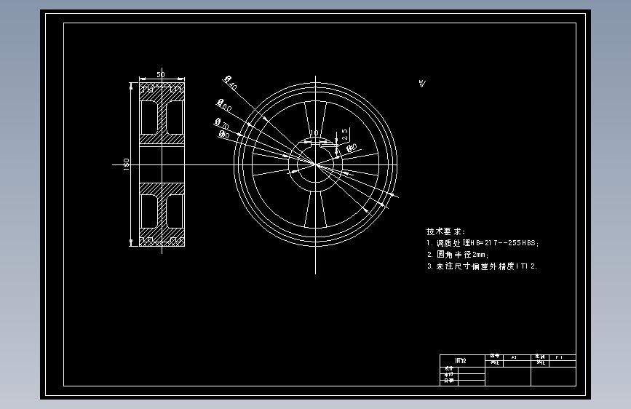631x409 pixels.
Task: Click the Ø70 diameter dimension label
Action: click(x=222, y=123)
